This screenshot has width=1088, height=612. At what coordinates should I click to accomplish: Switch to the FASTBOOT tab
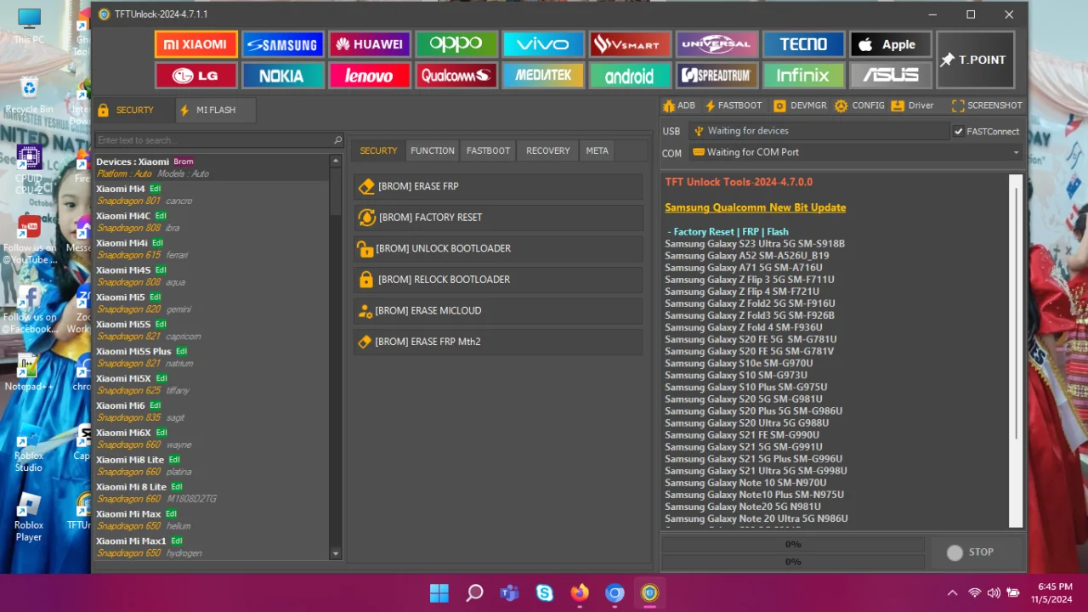[x=488, y=150]
